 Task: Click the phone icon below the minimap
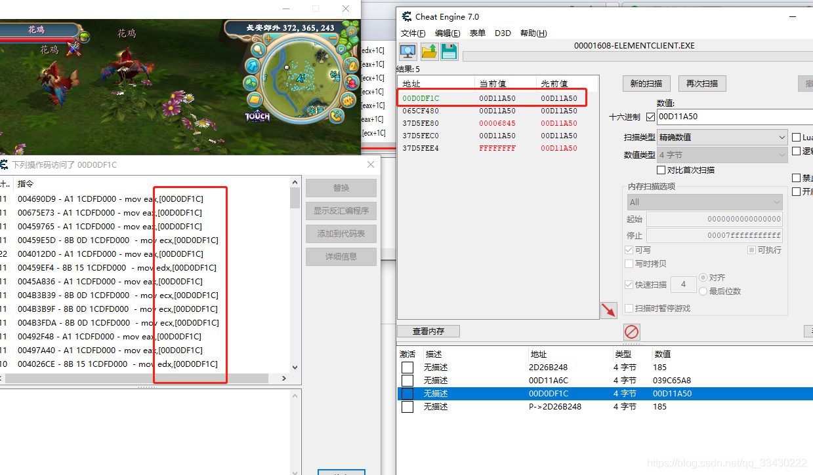click(337, 116)
